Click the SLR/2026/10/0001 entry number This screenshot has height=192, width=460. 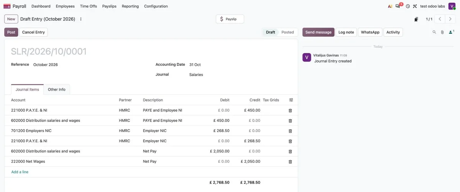[49, 51]
